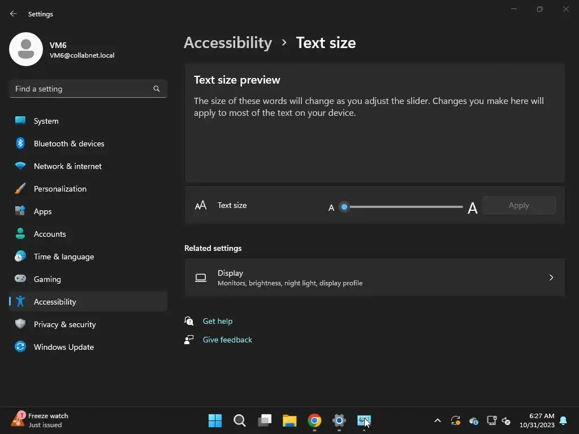Open Google Chrome from the taskbar
This screenshot has height=434, width=579.
314,420
